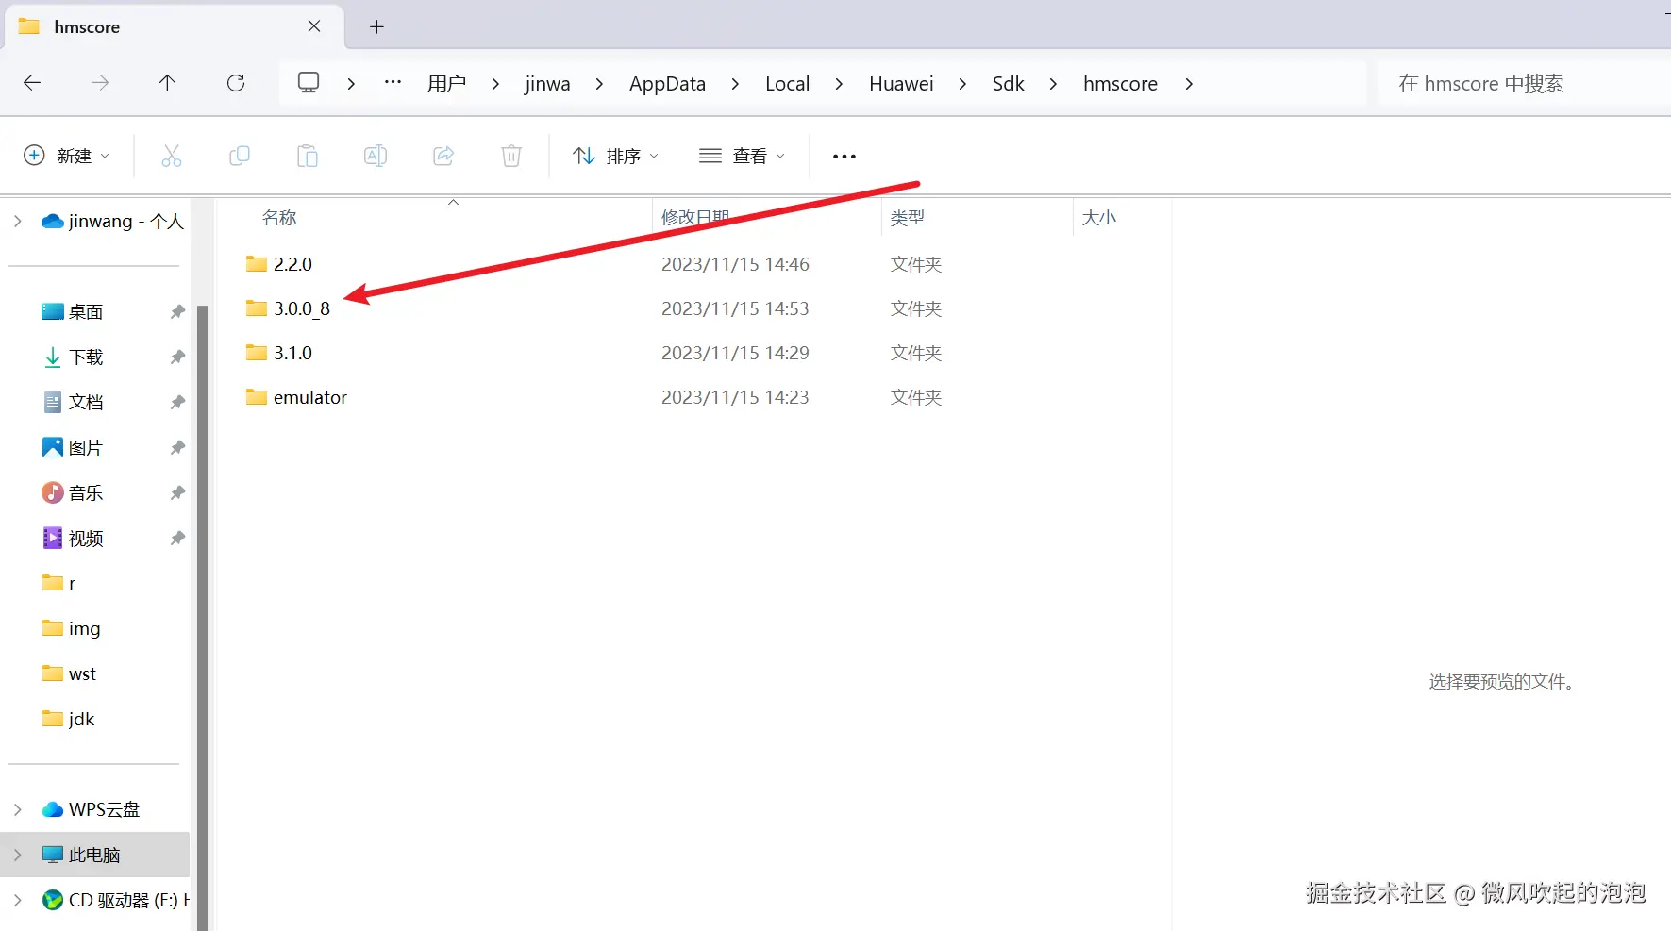Viewport: 1671px width, 931px height.
Task: Navigate to 用户 in breadcrumb
Action: [x=446, y=84]
